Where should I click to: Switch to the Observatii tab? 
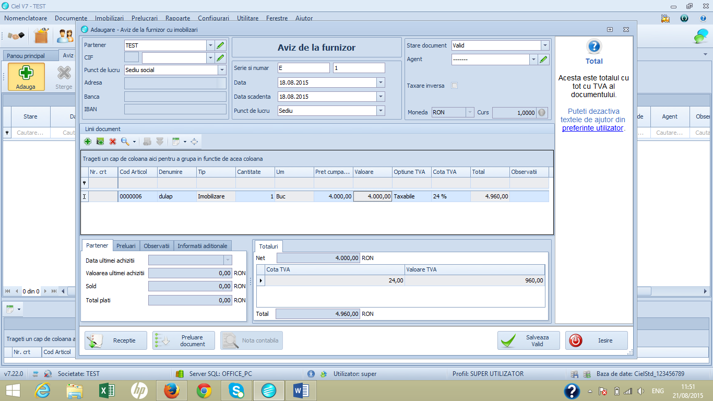pos(157,246)
